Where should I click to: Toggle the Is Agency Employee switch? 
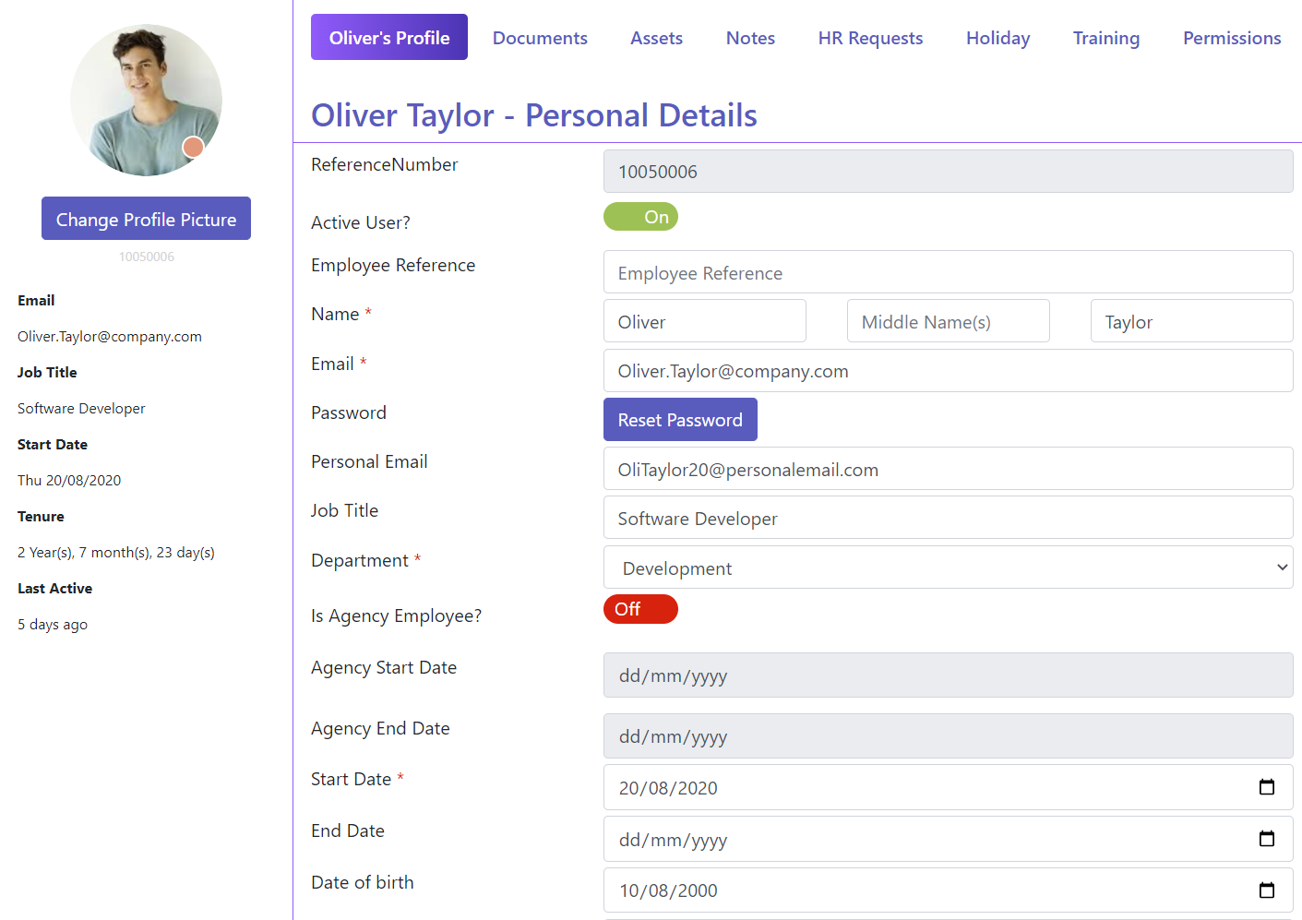pos(640,609)
